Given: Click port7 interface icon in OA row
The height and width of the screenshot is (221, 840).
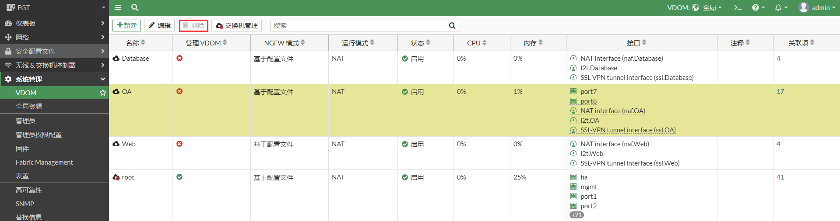Looking at the screenshot, I should [x=573, y=92].
